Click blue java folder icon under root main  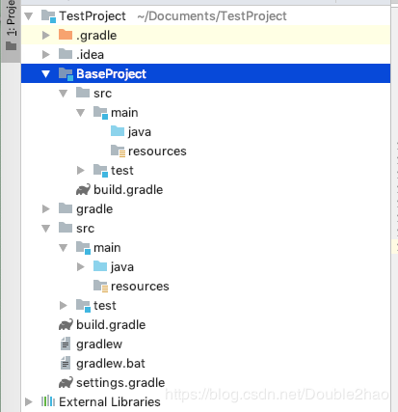pos(100,266)
